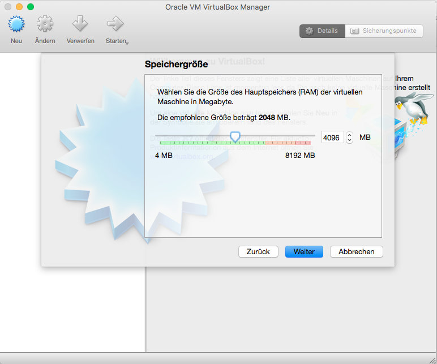The height and width of the screenshot is (364, 437).
Task: Click the Starten arrow icon
Action: point(115,24)
